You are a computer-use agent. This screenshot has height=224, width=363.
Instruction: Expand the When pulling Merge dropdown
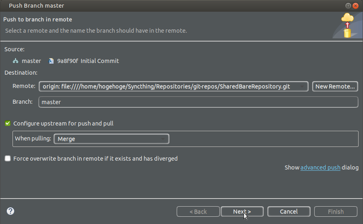point(111,139)
